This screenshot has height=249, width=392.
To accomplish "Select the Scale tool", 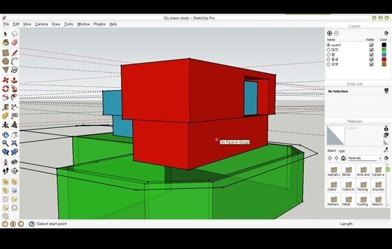I will click(x=6, y=97).
